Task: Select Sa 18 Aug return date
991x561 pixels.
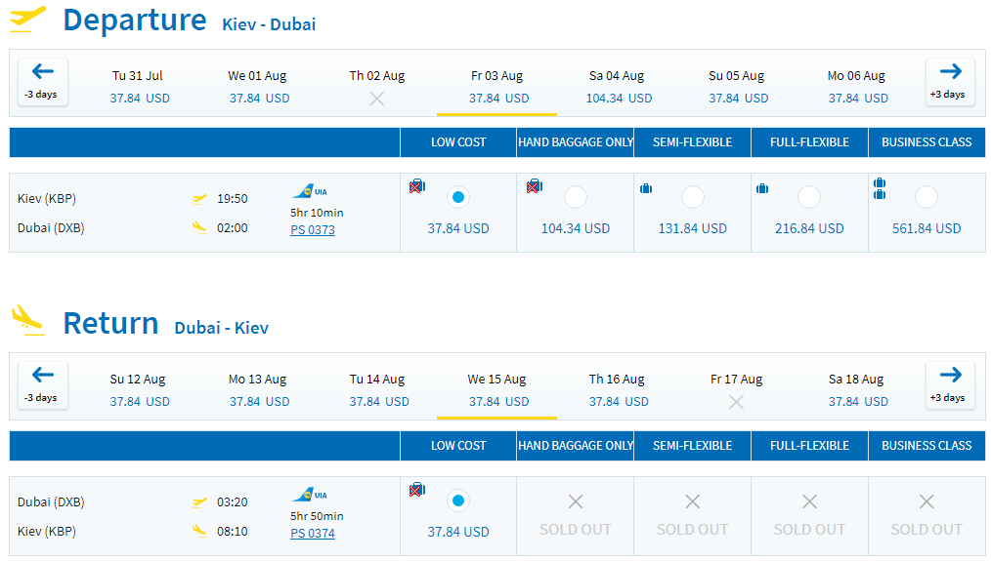Action: [857, 390]
